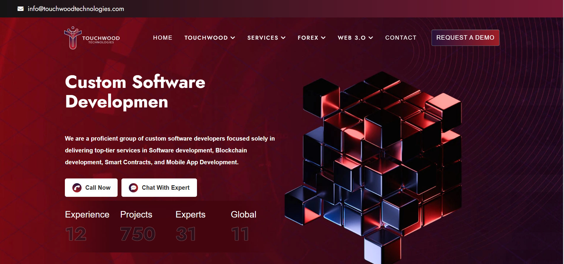Open the SERVICES menu item
This screenshot has width=564, height=264.
click(x=263, y=38)
